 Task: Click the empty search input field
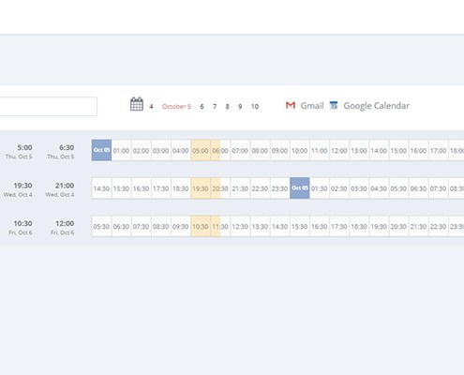(x=49, y=107)
